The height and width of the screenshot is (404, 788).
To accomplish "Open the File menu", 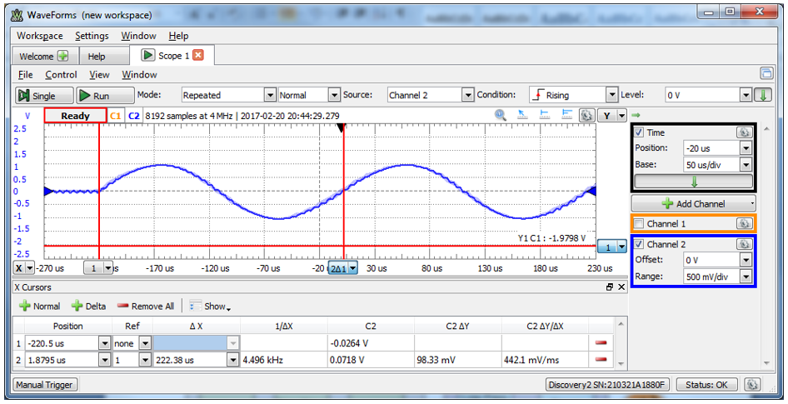I will (26, 74).
